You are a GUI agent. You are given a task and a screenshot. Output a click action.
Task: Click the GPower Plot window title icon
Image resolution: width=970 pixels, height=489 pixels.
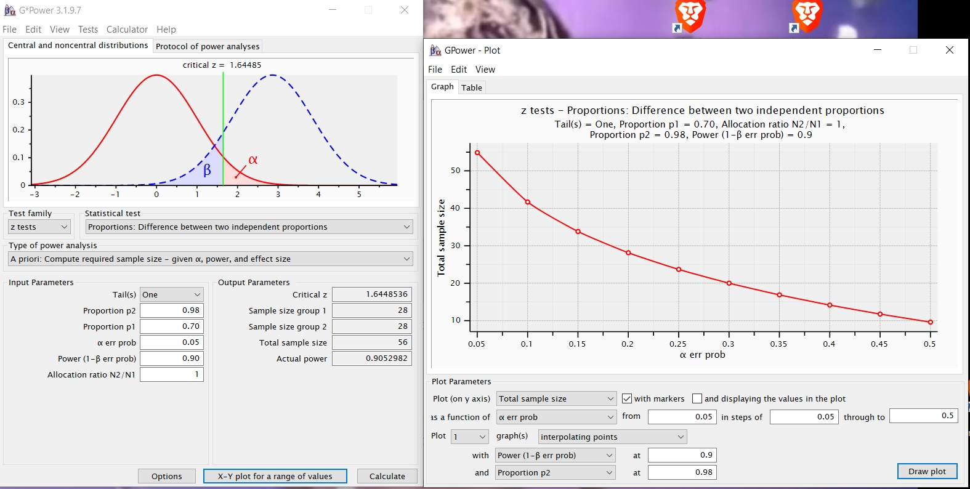click(435, 51)
